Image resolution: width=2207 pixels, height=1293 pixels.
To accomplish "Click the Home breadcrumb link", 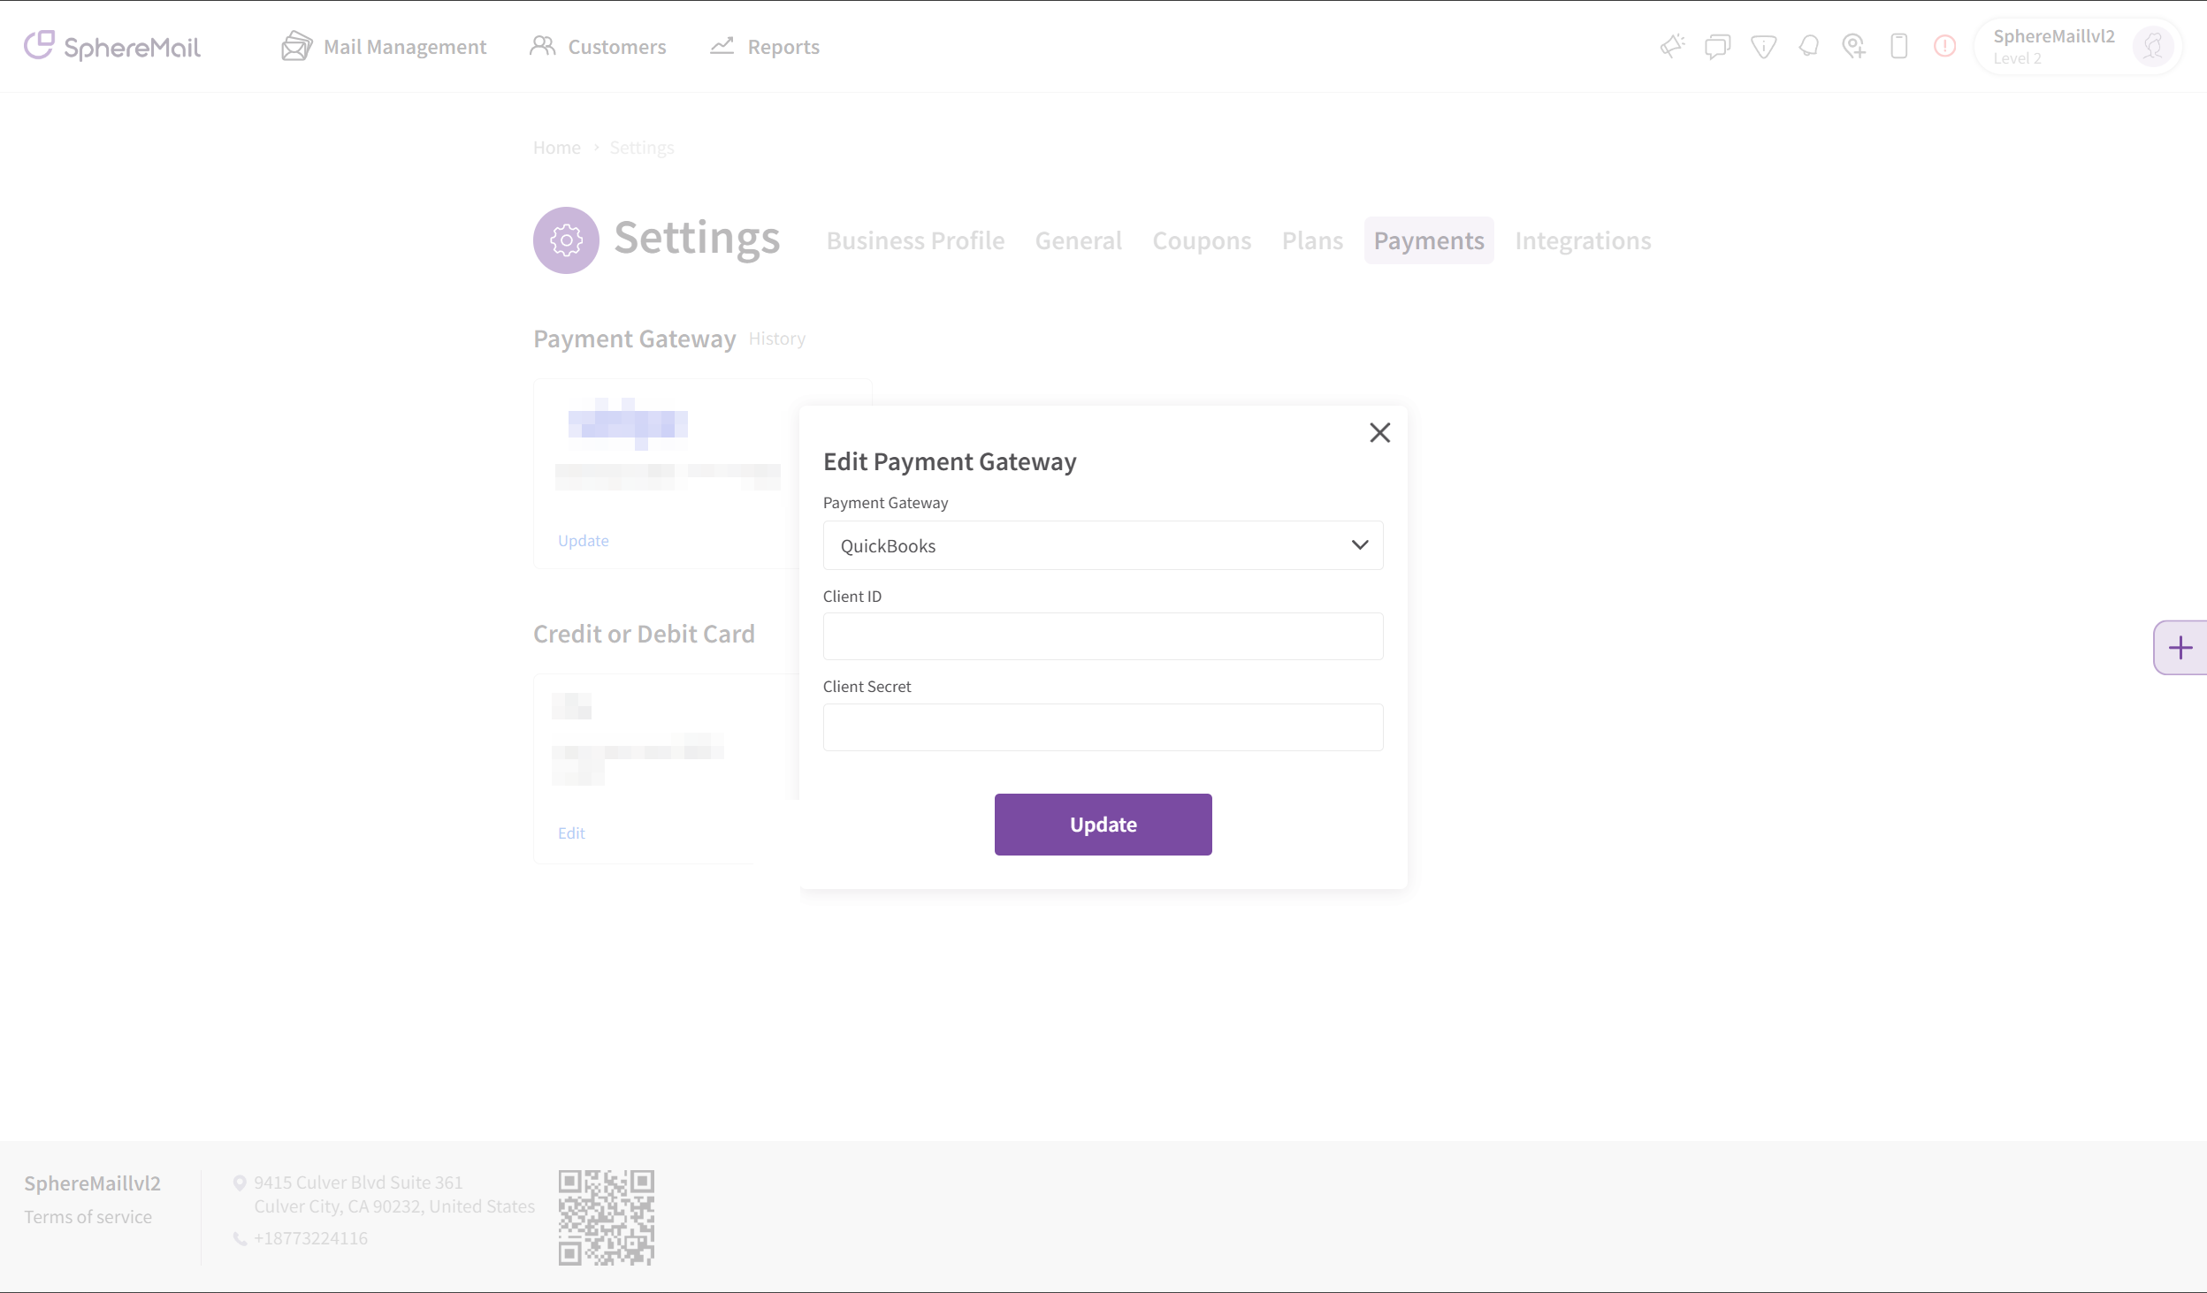I will pyautogui.click(x=556, y=148).
